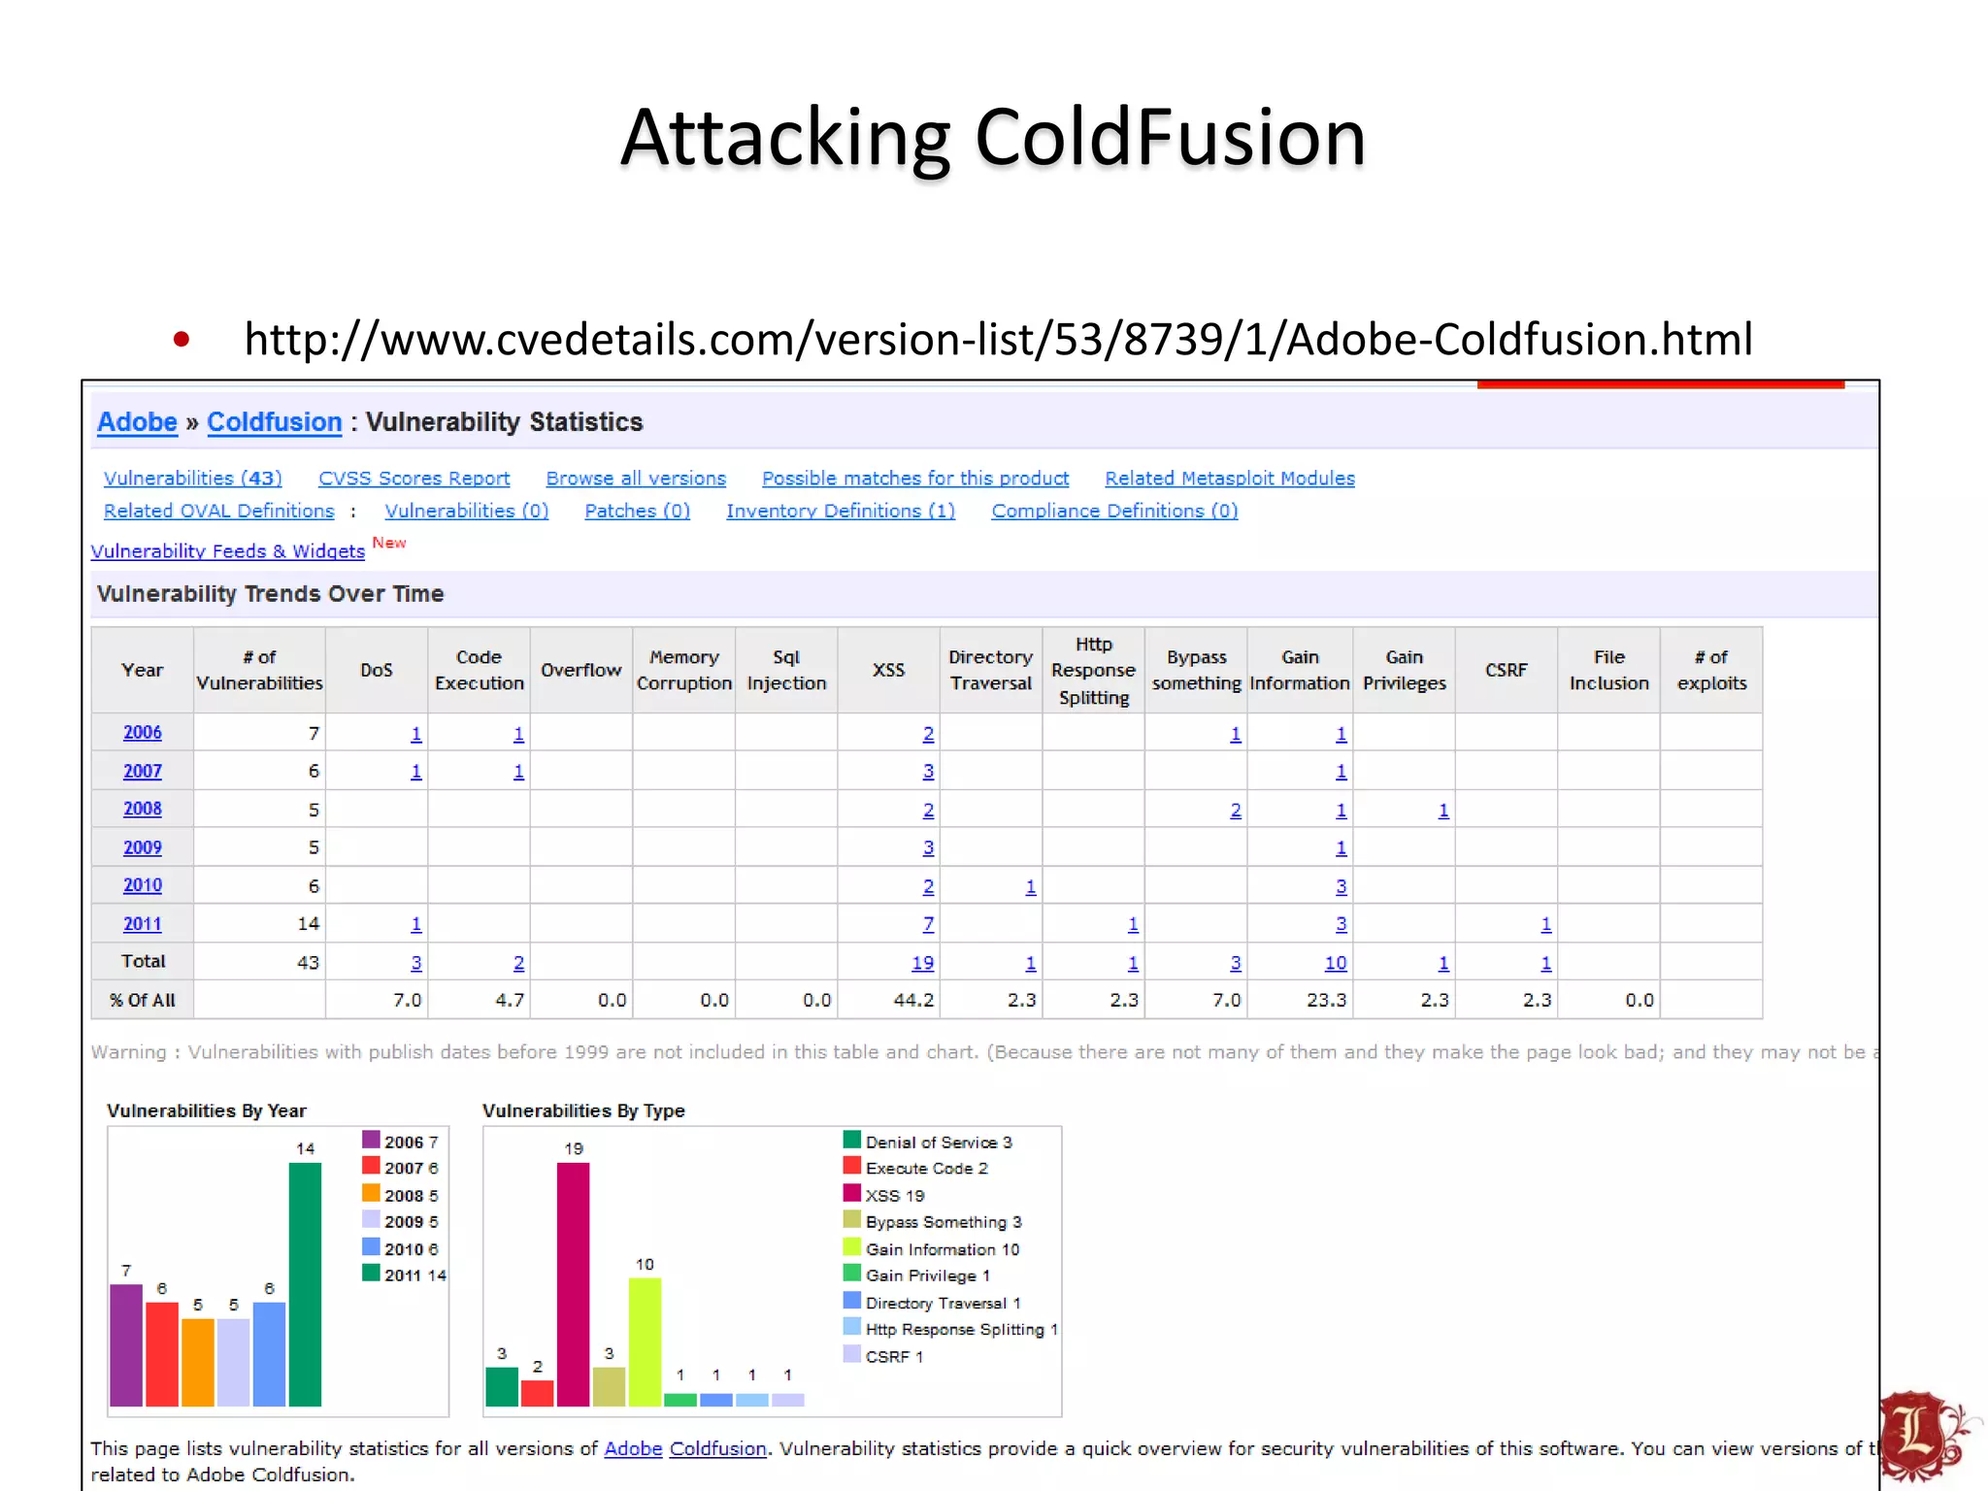Click the # of exploits column header

click(x=1711, y=670)
